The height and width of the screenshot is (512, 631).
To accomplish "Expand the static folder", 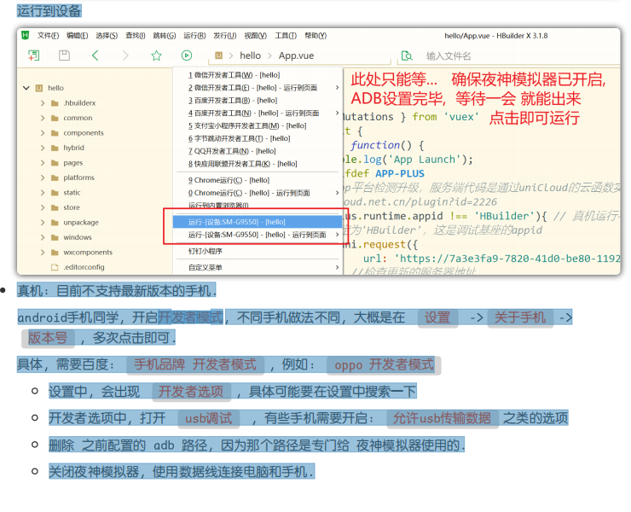I will pos(43,193).
